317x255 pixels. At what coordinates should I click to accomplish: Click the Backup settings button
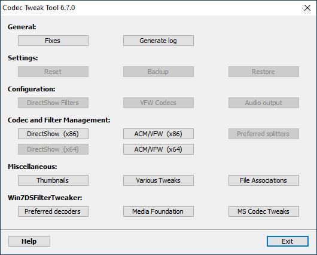tap(158, 72)
